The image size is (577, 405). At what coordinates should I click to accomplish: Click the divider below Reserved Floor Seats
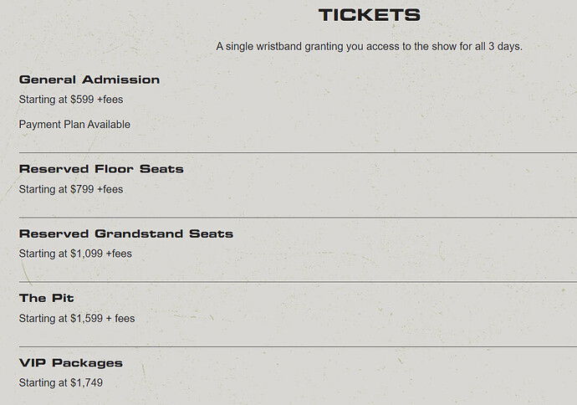(x=298, y=218)
